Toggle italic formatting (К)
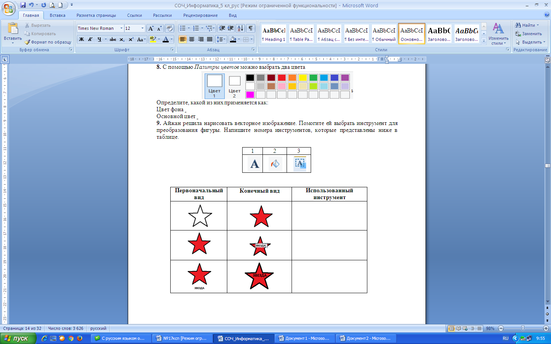Viewport: 551px width, 344px height. (90, 39)
